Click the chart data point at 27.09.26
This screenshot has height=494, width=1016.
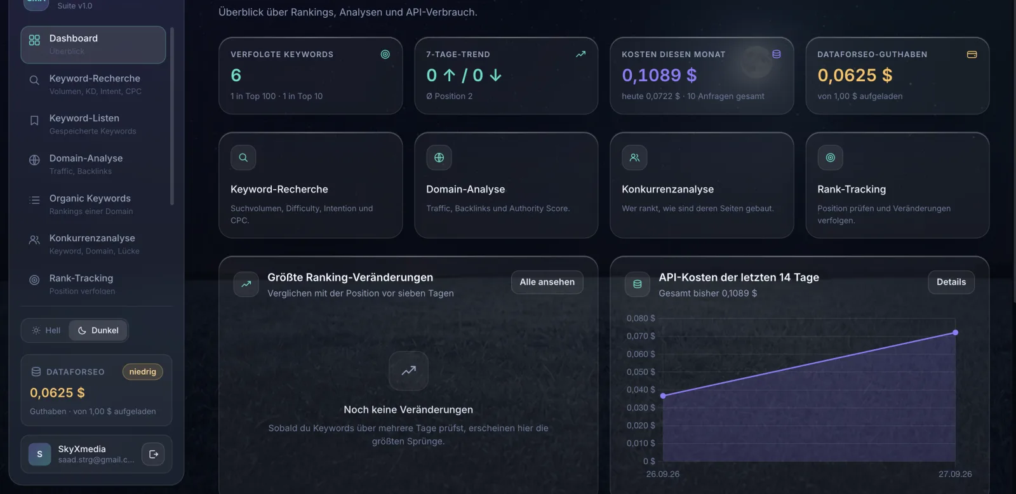(955, 333)
